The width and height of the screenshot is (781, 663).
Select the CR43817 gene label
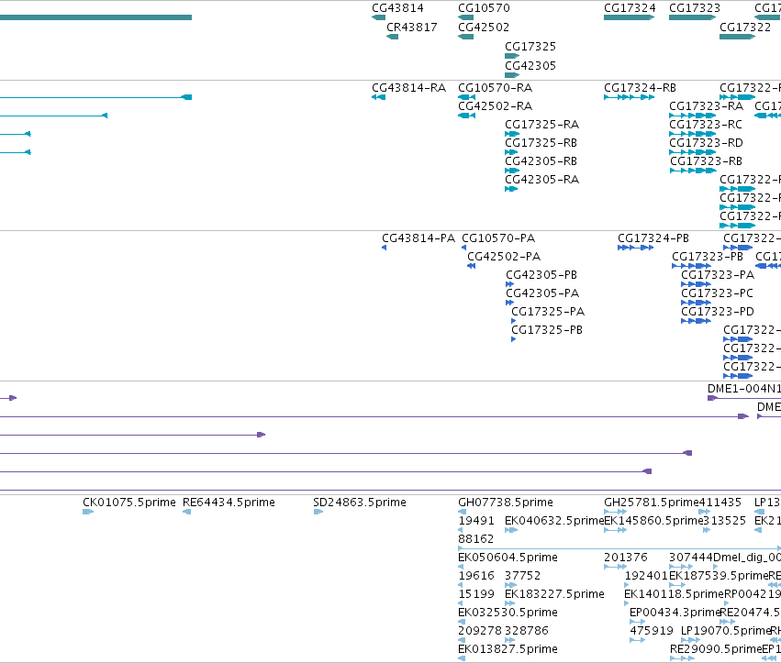click(x=412, y=28)
